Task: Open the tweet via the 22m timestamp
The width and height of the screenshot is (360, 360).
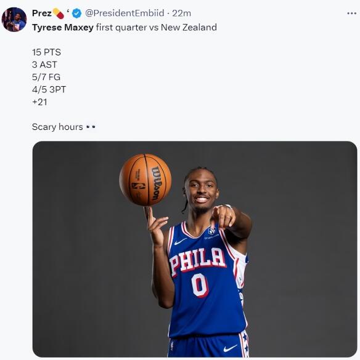Action: point(181,14)
